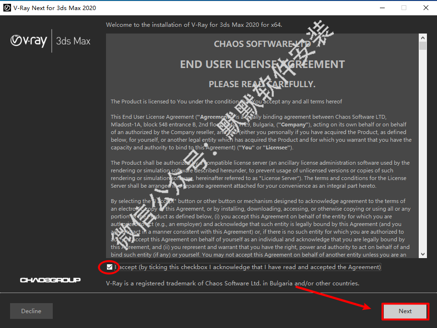Click the greyed-out maximize button
Viewport: 437px width, 328px height.
(x=403, y=8)
